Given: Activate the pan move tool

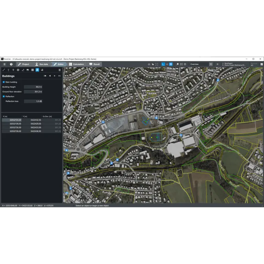Looking at the screenshot, I should pos(149,64).
